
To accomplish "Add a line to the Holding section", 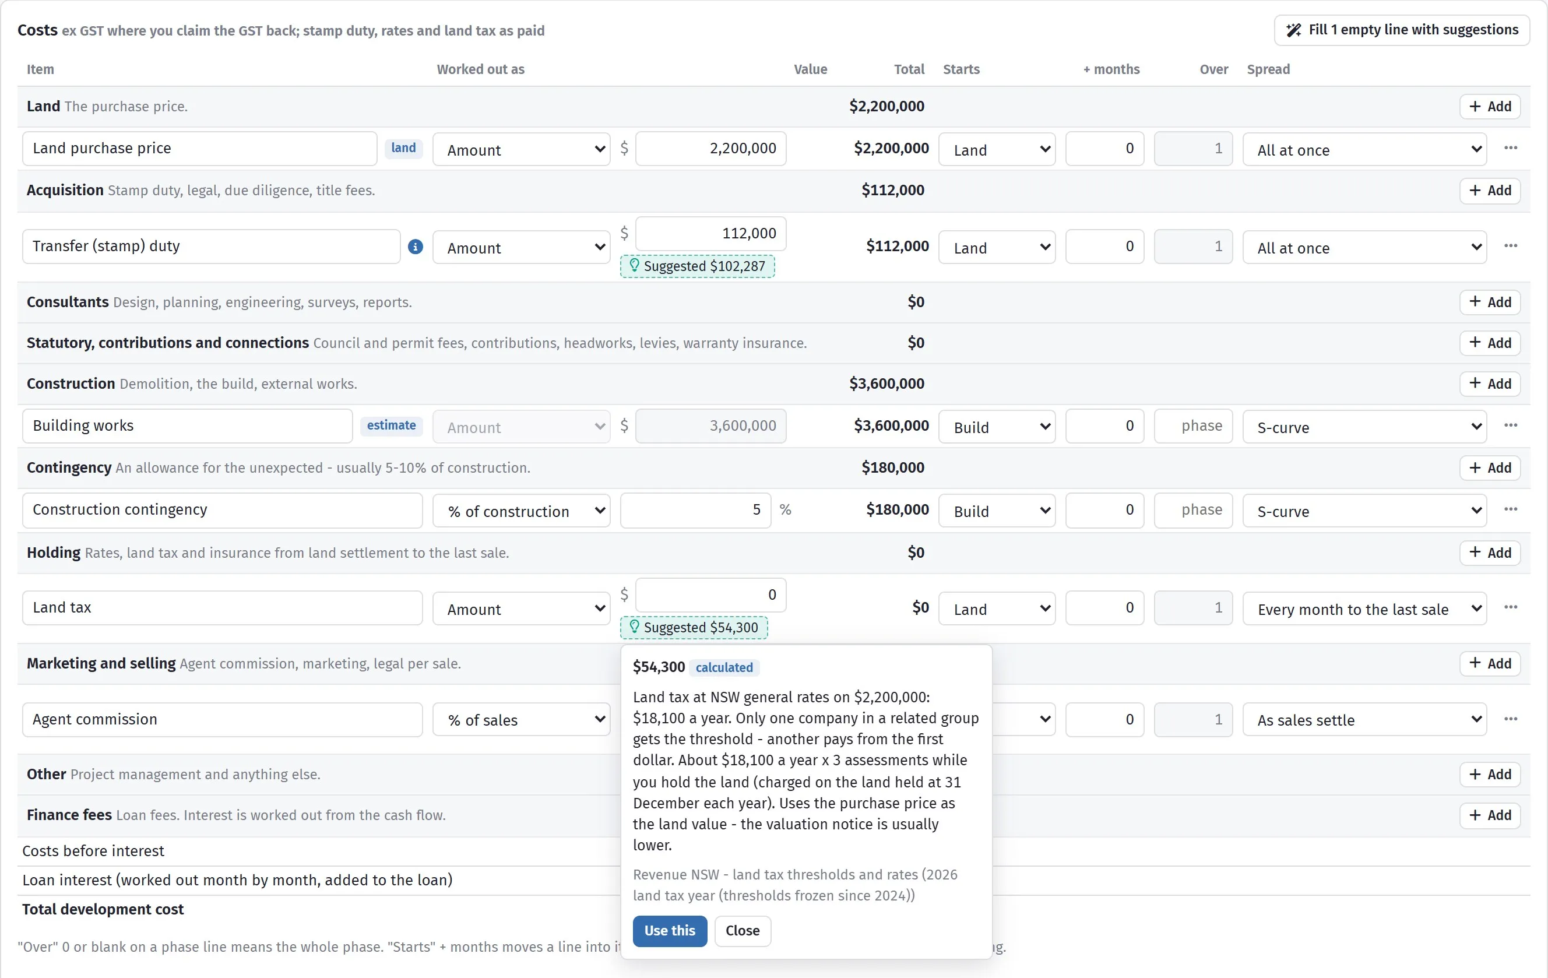I will point(1490,553).
